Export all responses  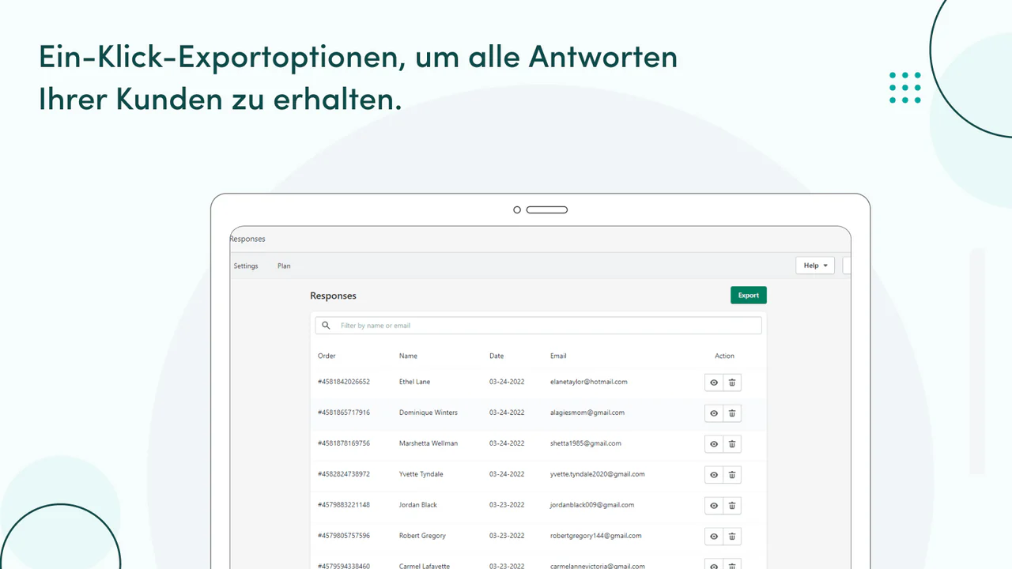[x=749, y=296]
